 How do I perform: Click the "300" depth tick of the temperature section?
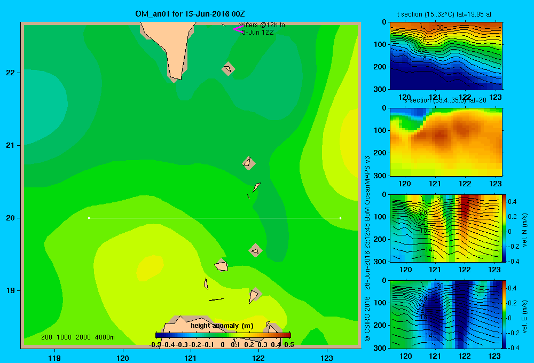click(380, 89)
